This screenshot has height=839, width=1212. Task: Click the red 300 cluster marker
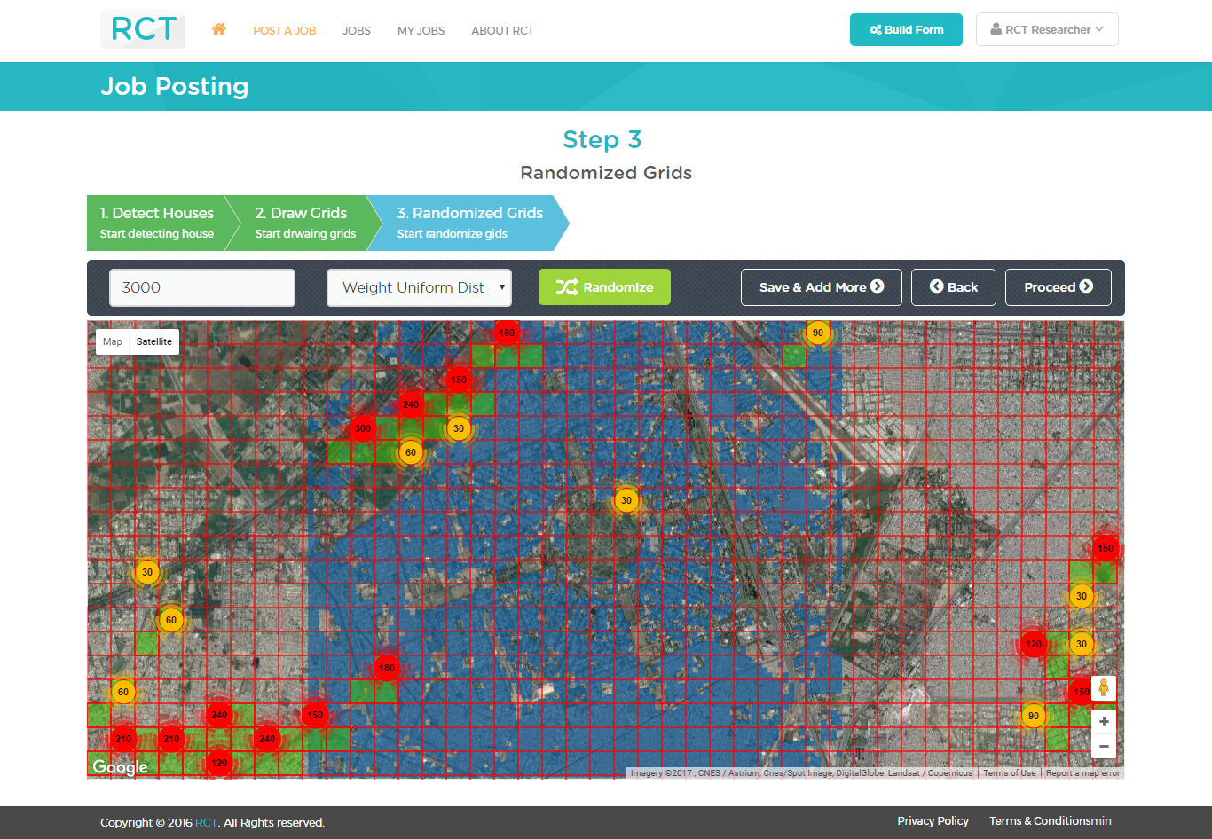pyautogui.click(x=363, y=428)
